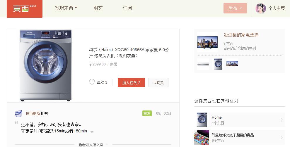Open 个人主页 profile link
The height and width of the screenshot is (147, 290).
(277, 8)
